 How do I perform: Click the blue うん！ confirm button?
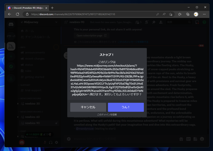click(126, 107)
